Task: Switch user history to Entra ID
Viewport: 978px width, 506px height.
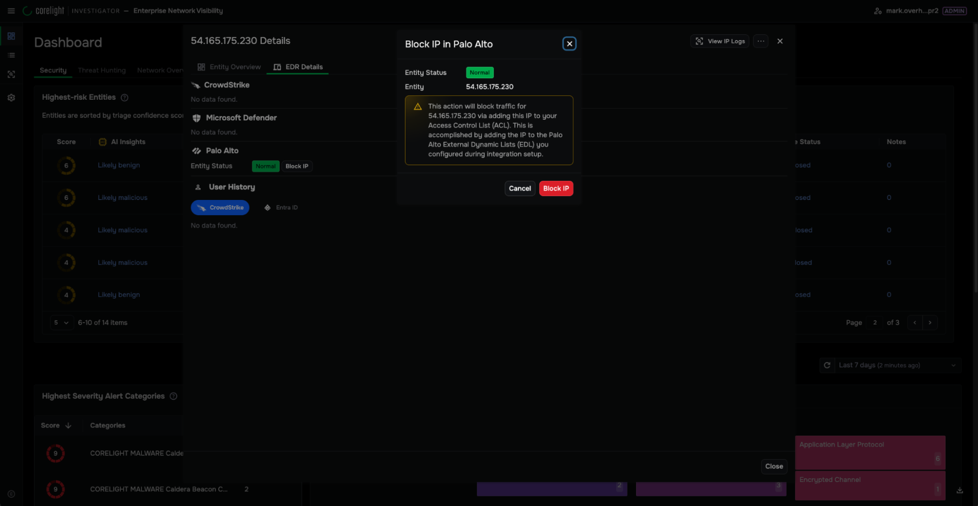Action: [x=281, y=208]
